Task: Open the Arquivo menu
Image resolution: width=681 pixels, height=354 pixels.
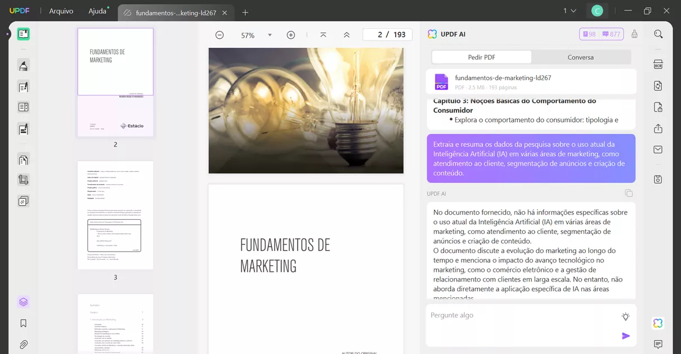Action: tap(60, 10)
